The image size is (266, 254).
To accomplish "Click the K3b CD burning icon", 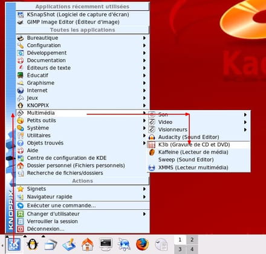I will [152, 145].
